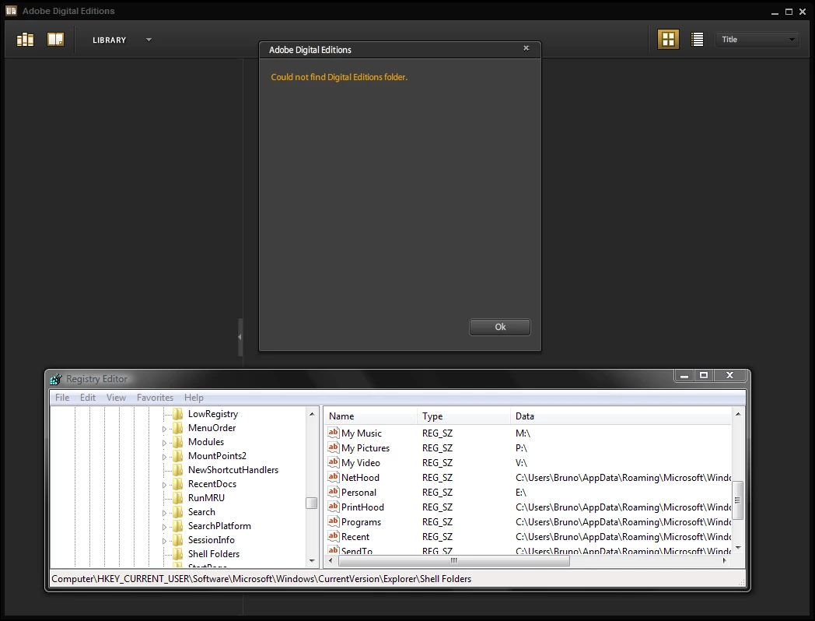Click the SessionInfo folder icon
The width and height of the screenshot is (815, 621).
coord(178,540)
